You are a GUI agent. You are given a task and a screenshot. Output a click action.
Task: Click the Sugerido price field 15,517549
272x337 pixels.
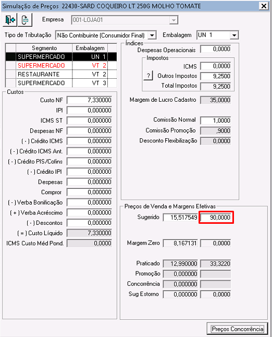coord(180,218)
